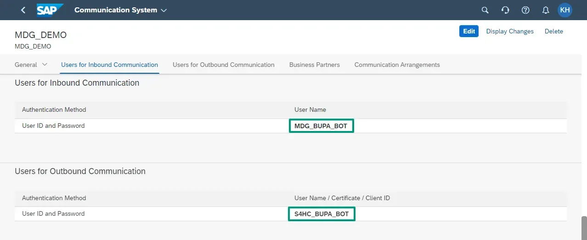Viewport: 587px width, 240px height.
Task: Expand the General tab chevron
Action: pyautogui.click(x=45, y=65)
